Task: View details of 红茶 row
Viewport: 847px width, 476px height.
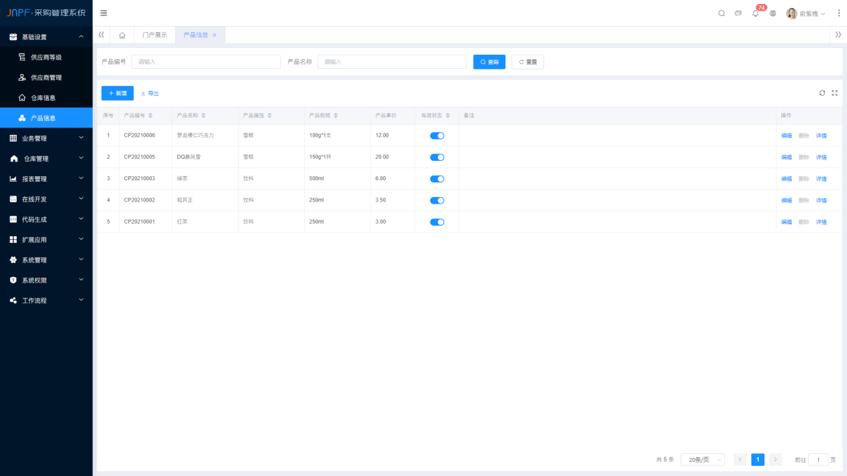Action: tap(822, 222)
